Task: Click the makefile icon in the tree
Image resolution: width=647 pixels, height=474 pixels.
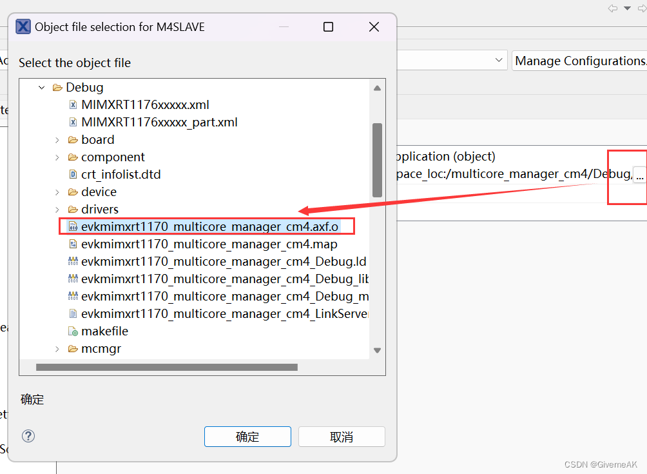Action: [73, 331]
